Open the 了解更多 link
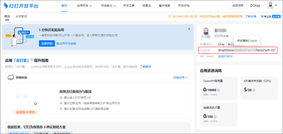This screenshot has width=283, height=134. click(146, 67)
